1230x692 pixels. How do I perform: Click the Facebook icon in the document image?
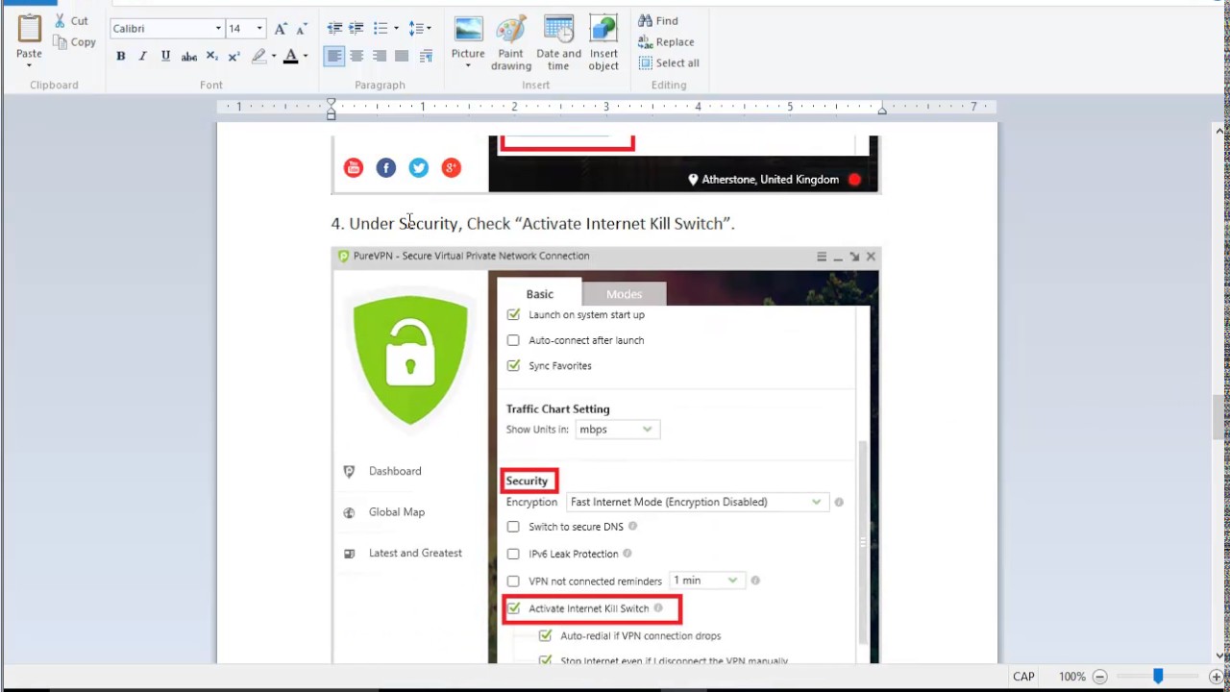coord(386,168)
